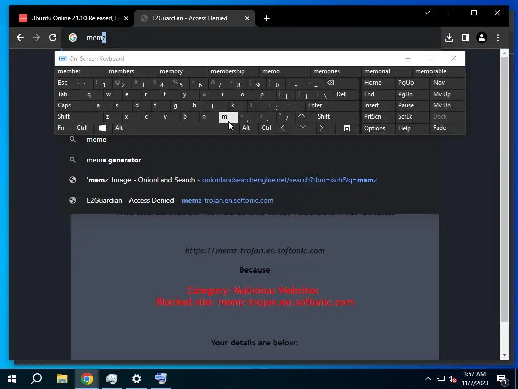Reload the current page

(53, 37)
